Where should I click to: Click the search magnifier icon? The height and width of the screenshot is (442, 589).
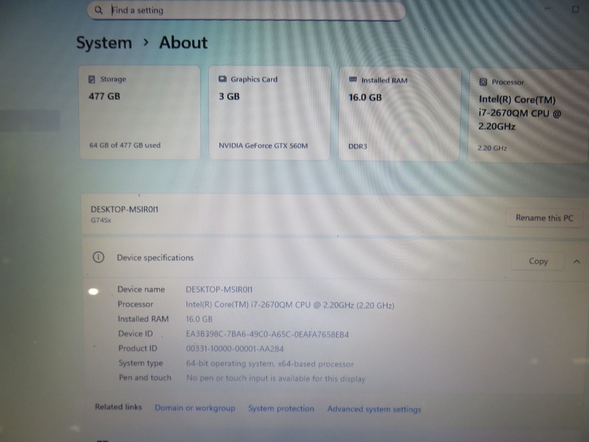pos(98,10)
